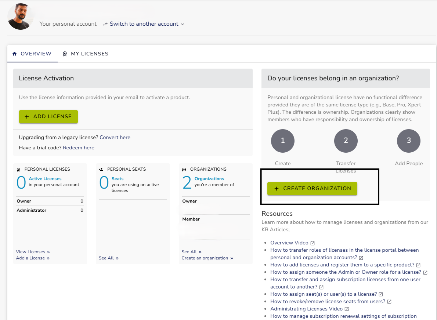This screenshot has height=320, width=437.
Task: Open How to revoke/remove license seats article
Action: click(x=328, y=301)
